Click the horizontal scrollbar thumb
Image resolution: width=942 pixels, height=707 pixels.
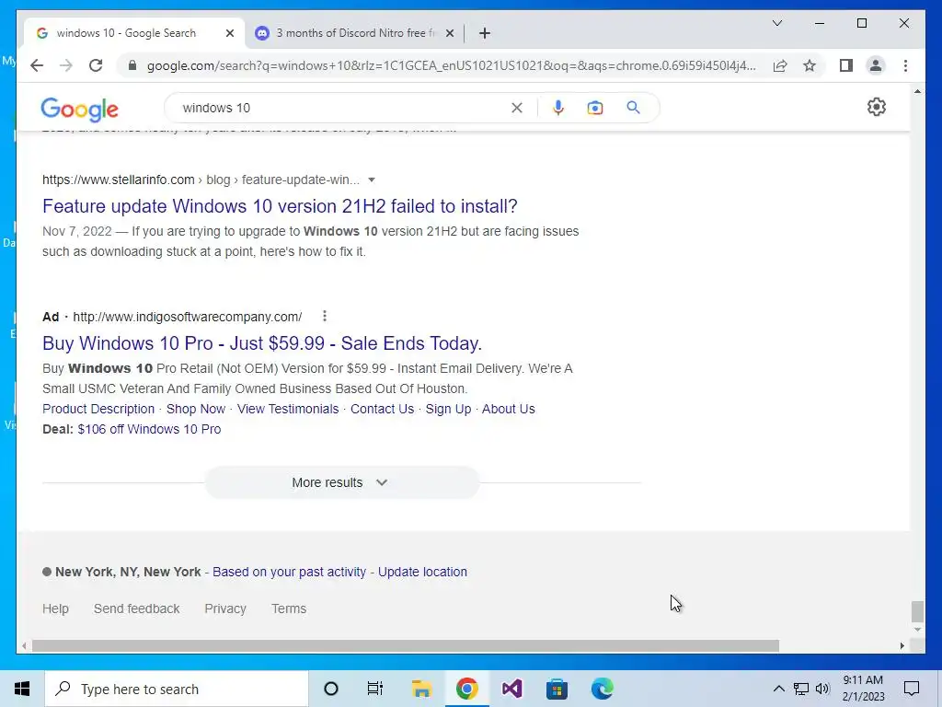pyautogui.click(x=406, y=645)
